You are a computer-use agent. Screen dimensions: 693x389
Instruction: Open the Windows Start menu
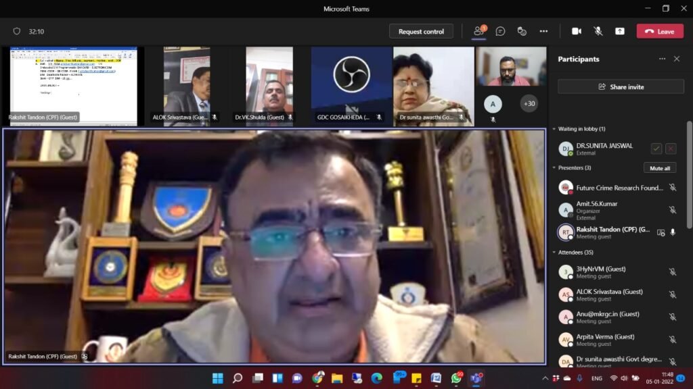(x=218, y=378)
